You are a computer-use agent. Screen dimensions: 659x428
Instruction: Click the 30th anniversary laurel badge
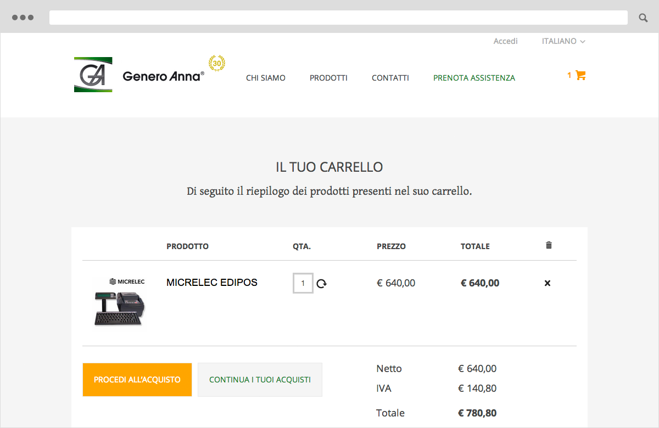pos(217,64)
